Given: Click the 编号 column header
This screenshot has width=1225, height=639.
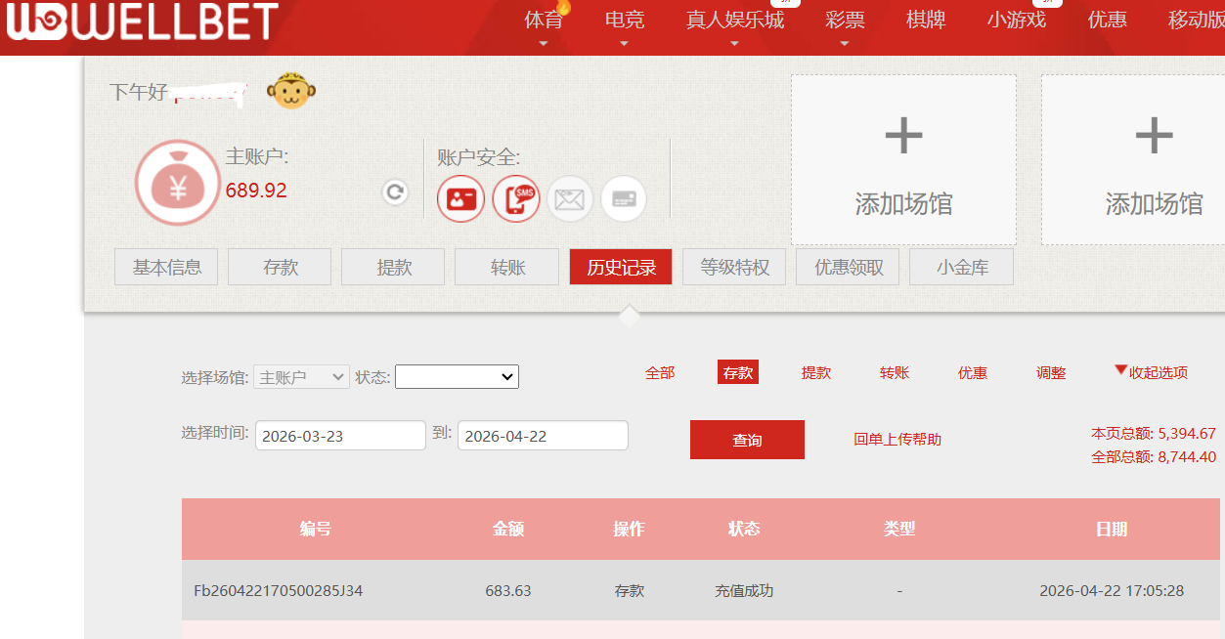Looking at the screenshot, I should [x=316, y=529].
